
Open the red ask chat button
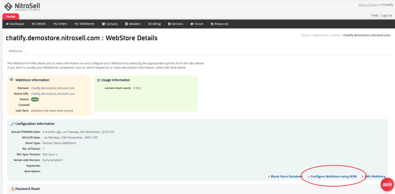point(387,184)
